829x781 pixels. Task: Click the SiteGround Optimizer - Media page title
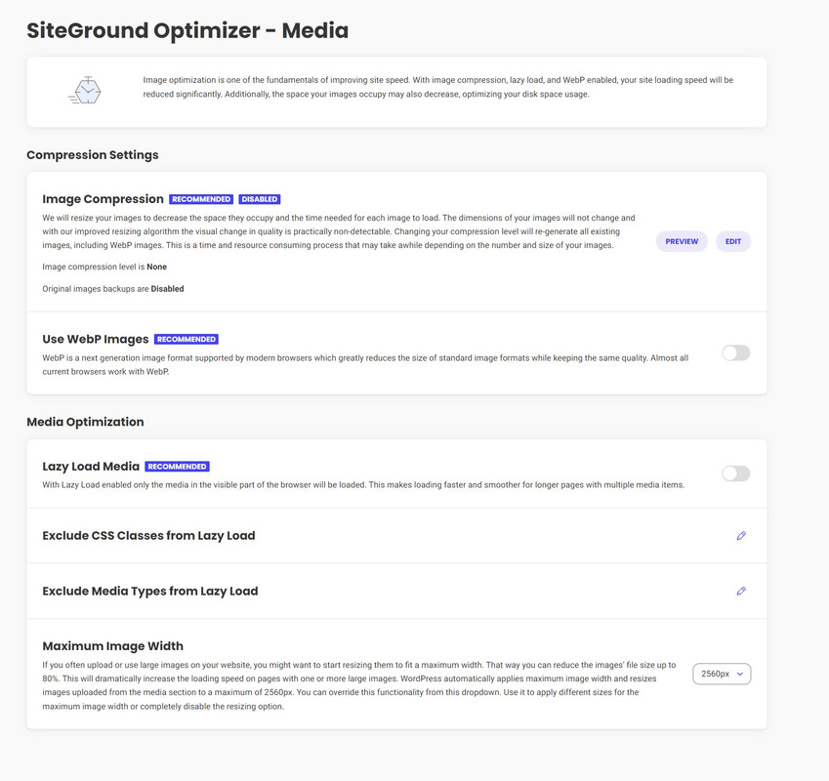(187, 30)
